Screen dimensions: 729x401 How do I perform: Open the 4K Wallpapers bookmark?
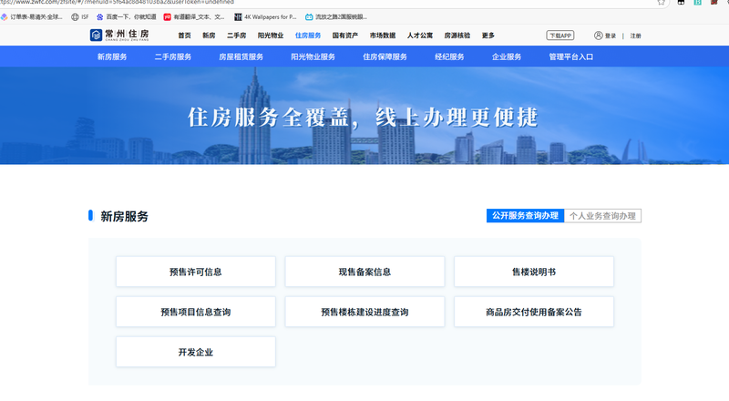[265, 16]
